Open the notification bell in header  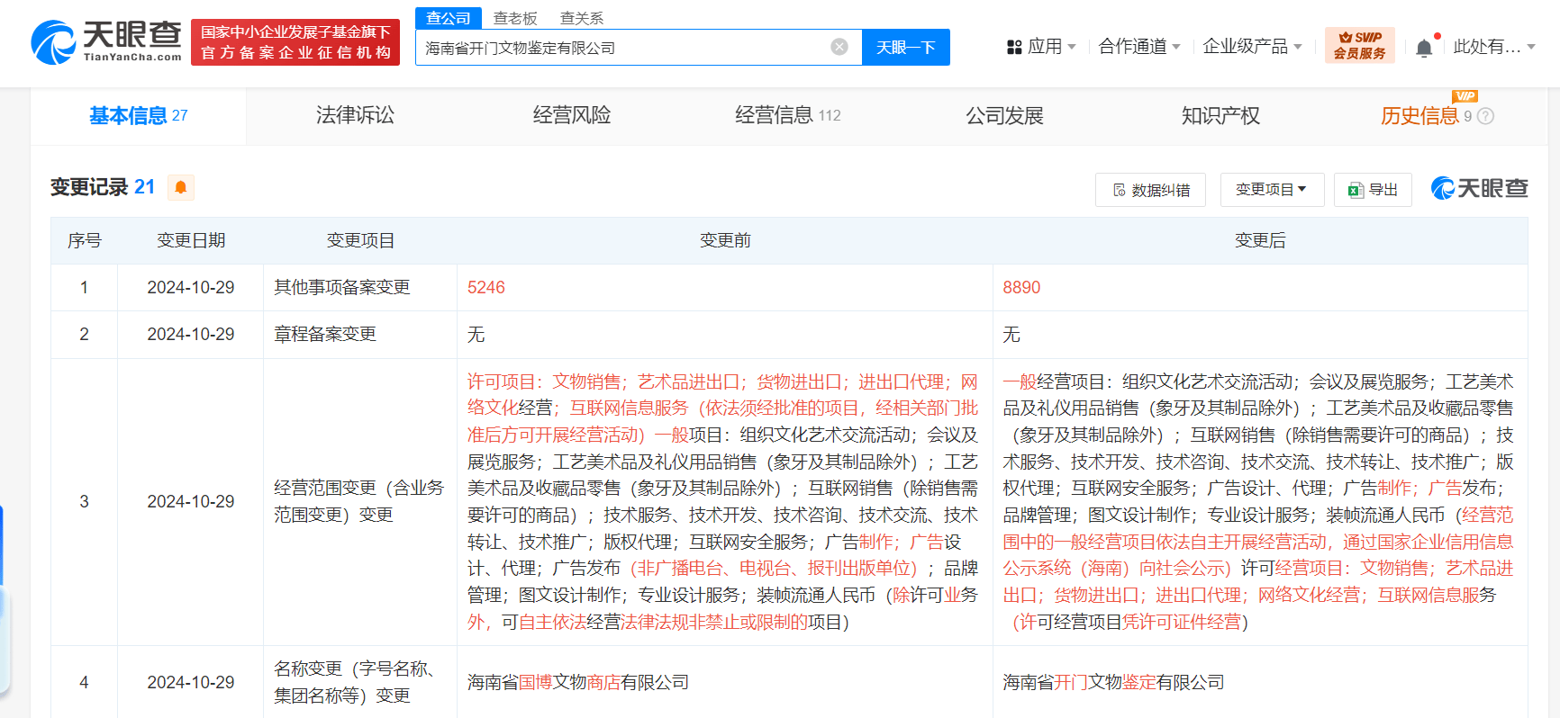(x=1424, y=48)
